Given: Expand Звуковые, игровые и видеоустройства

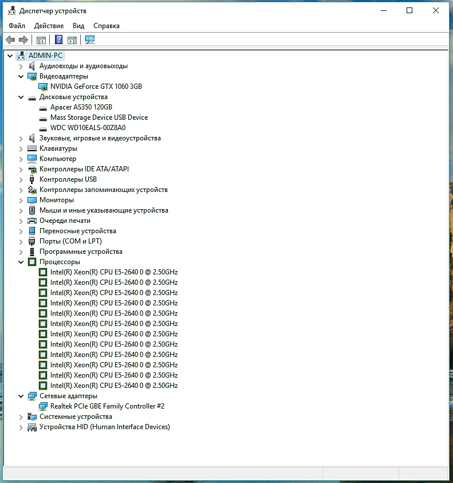Looking at the screenshot, I should pyautogui.click(x=21, y=139).
